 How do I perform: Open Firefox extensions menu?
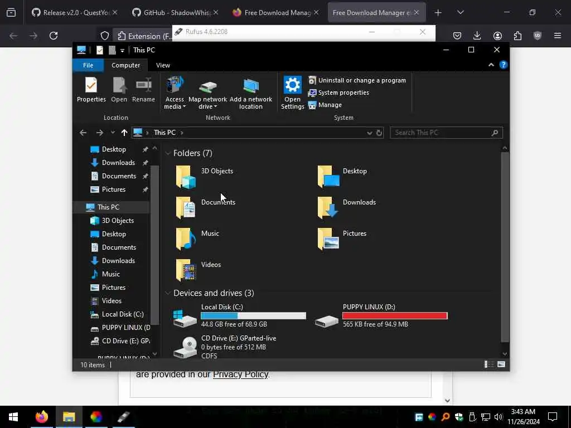[x=517, y=36]
